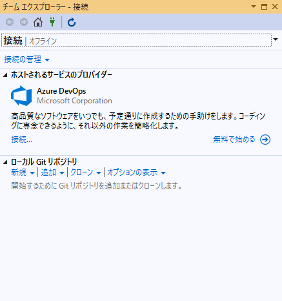282x301 pixels.
Task: Maximize the Team Explorer panel
Action: coord(264,6)
